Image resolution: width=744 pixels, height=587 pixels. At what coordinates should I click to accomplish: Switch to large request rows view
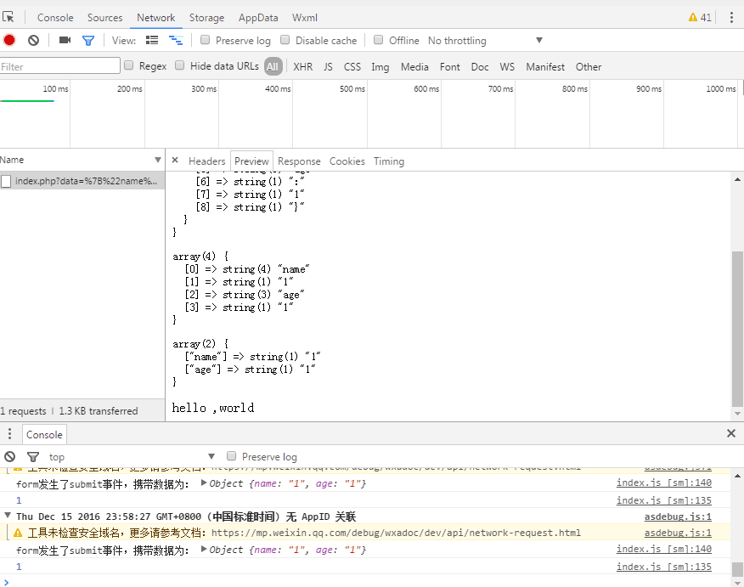[x=152, y=40]
